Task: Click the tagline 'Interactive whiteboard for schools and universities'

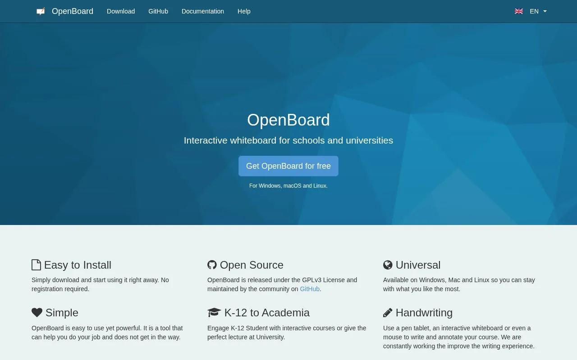Action: 288,140
